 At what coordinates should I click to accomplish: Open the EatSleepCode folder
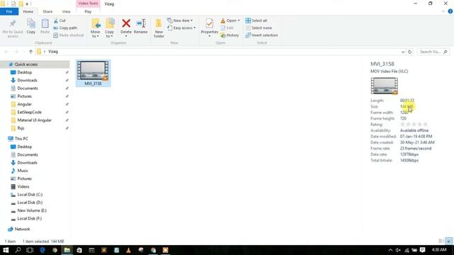tap(29, 112)
